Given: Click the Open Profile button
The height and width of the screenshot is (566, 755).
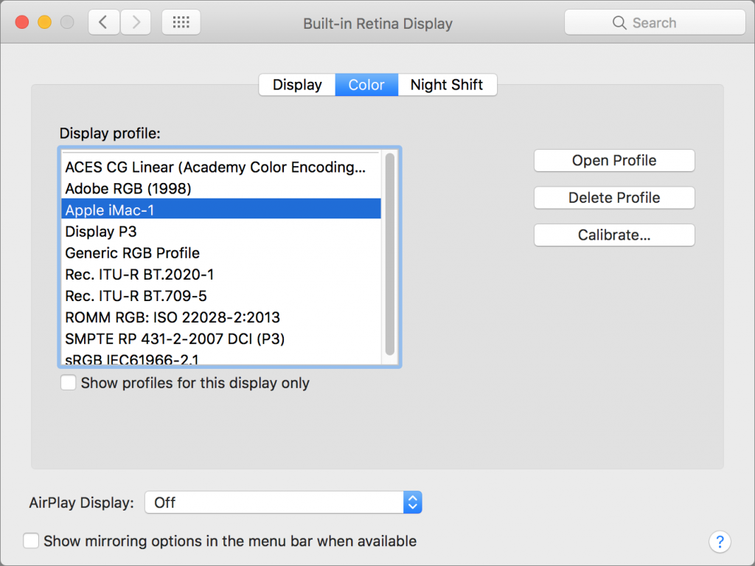Looking at the screenshot, I should [x=614, y=160].
